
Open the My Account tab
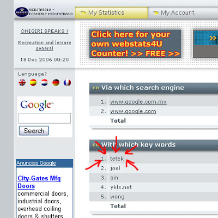(x=183, y=13)
